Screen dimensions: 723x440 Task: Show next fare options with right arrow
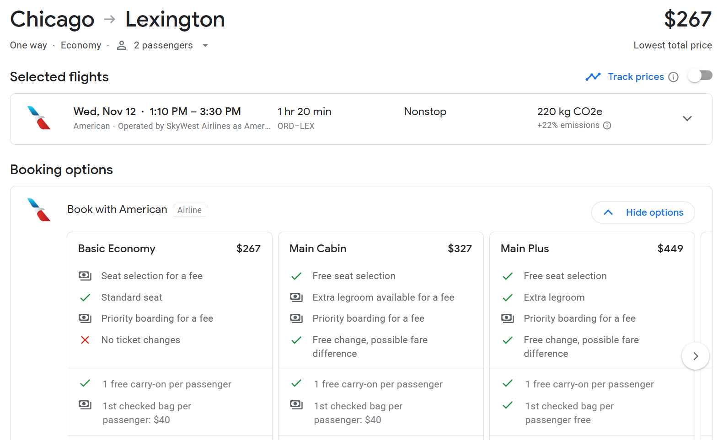[x=696, y=356]
